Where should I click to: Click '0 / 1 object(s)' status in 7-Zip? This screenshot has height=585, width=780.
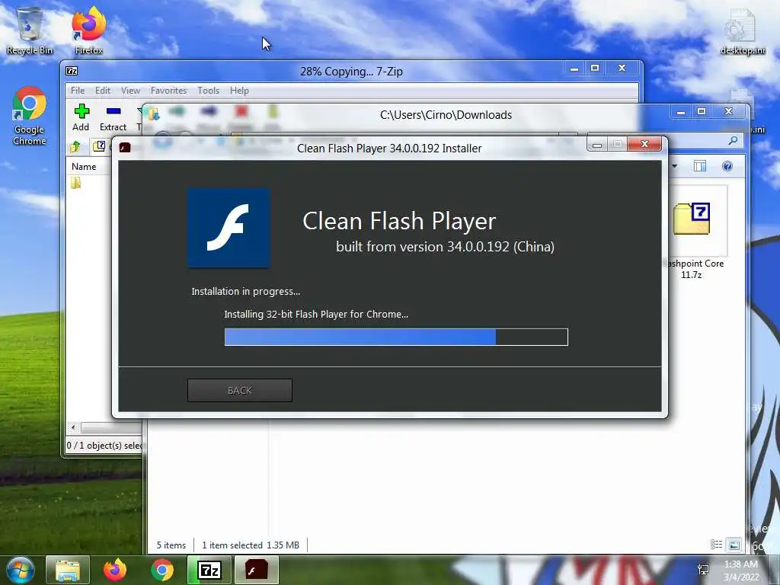pos(104,446)
